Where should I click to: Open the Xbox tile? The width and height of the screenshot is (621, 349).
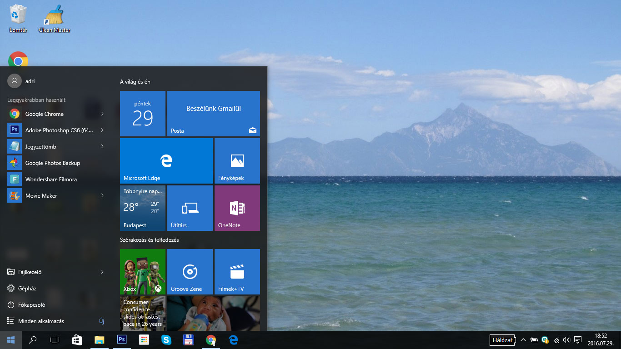(143, 272)
